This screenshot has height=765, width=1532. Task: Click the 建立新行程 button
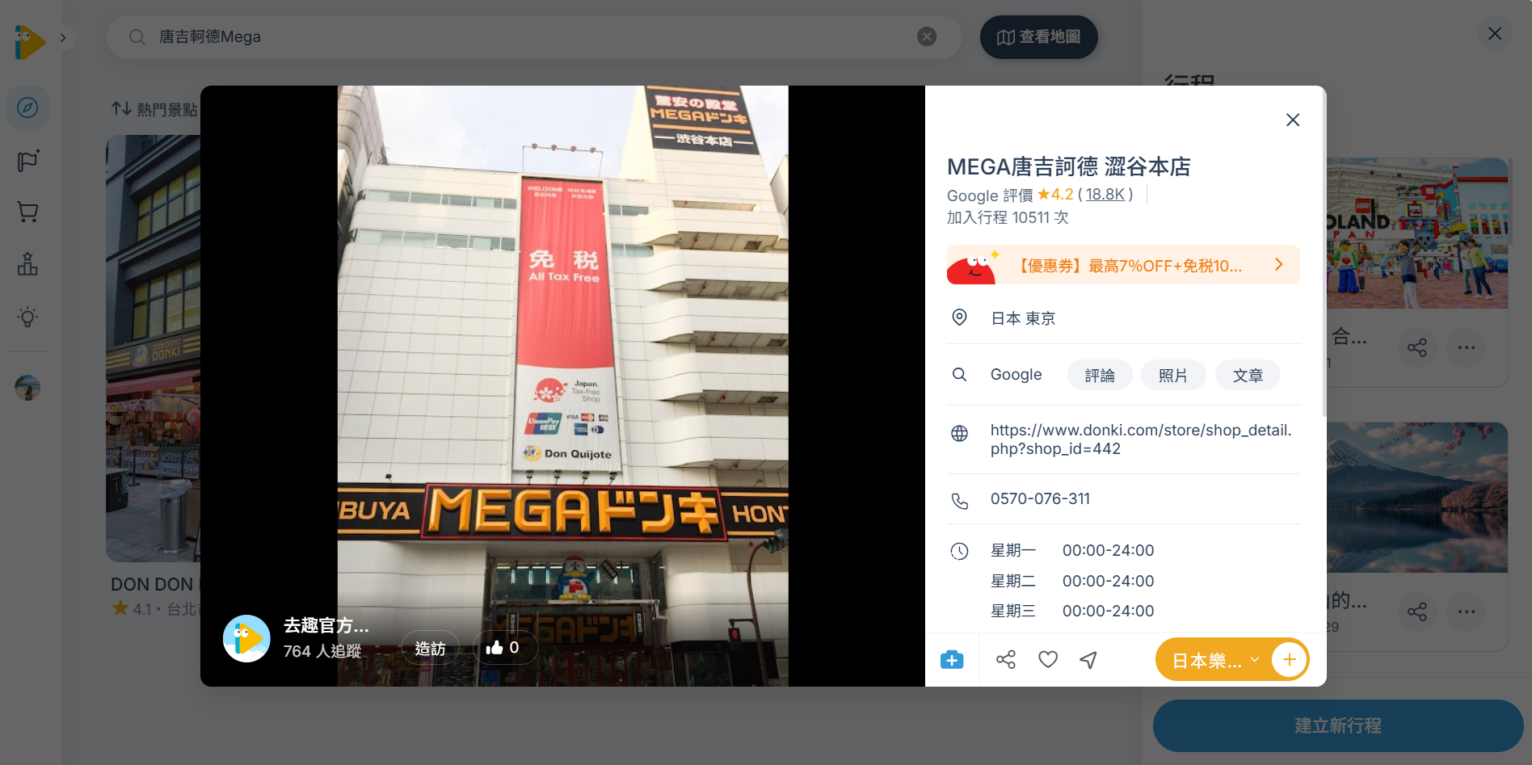coord(1337,725)
